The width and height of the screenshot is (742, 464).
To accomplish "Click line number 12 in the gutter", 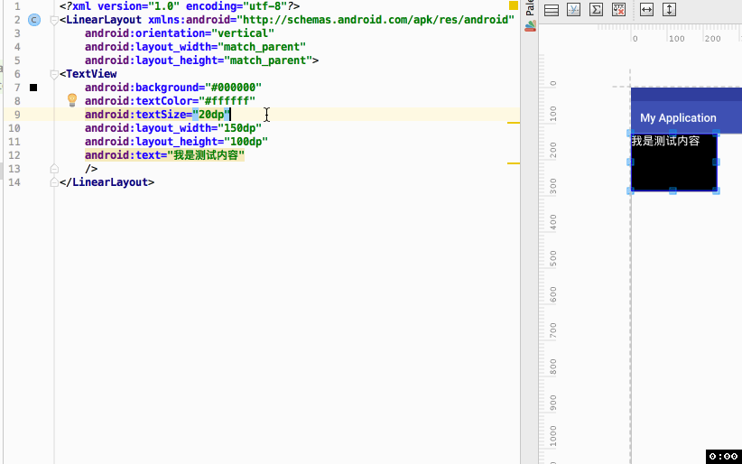I will pyautogui.click(x=14, y=155).
